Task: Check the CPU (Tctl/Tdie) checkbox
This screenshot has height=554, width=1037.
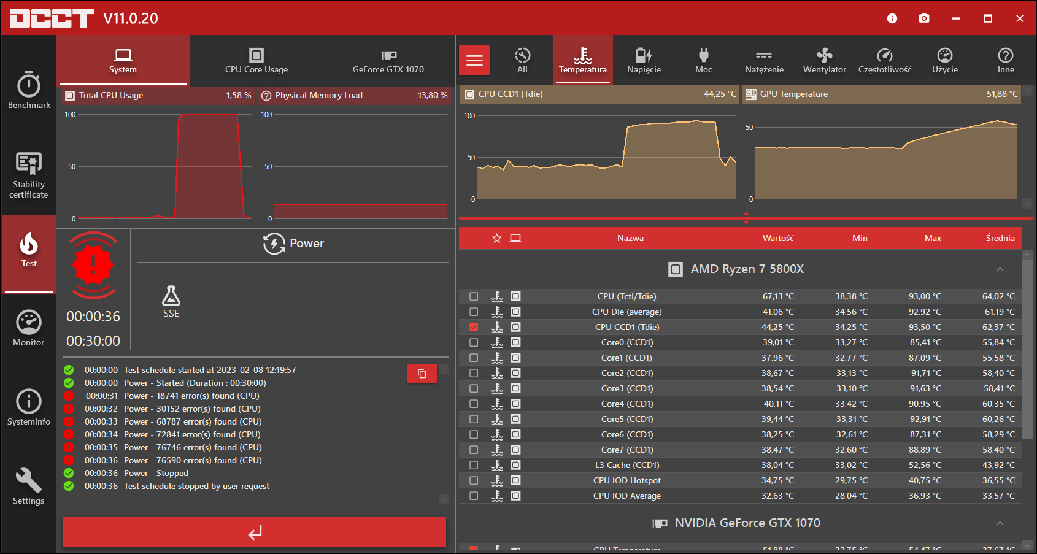Action: point(474,296)
